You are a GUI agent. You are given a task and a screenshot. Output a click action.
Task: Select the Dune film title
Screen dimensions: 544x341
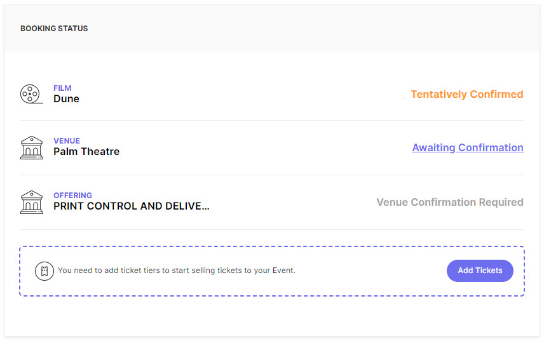click(66, 99)
